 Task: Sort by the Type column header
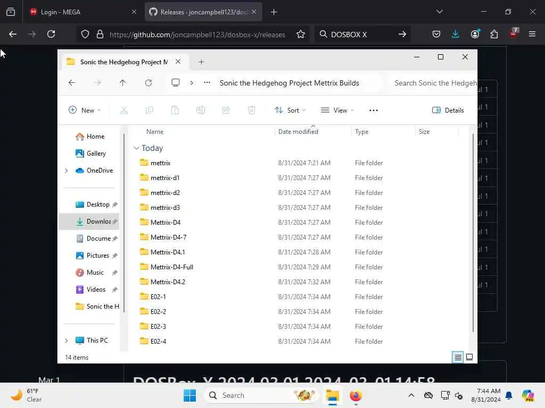(x=361, y=132)
